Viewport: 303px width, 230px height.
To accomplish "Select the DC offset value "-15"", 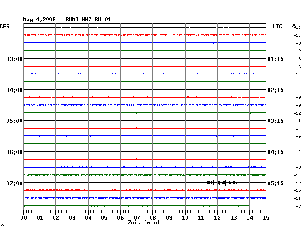I will tap(297, 190).
